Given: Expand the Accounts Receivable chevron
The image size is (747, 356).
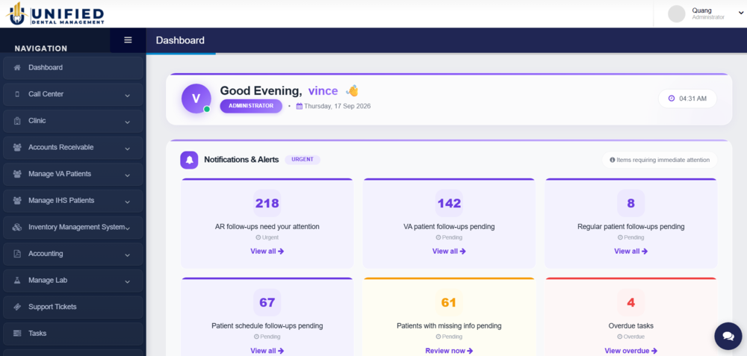Looking at the screenshot, I should 127,149.
